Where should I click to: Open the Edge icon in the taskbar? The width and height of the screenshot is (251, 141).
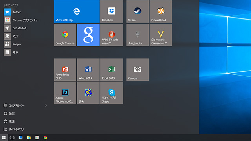click(20, 137)
